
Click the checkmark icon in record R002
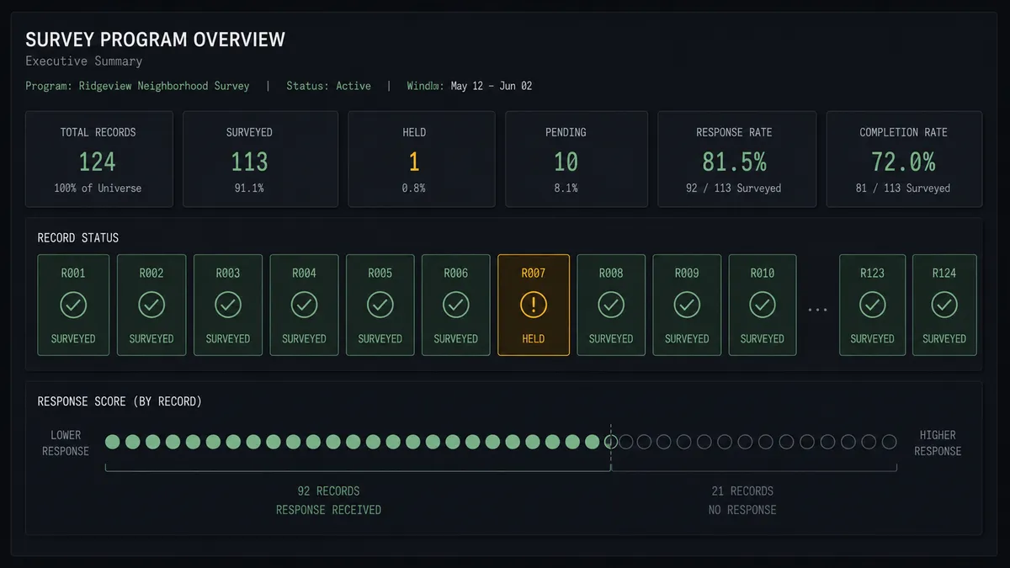click(151, 305)
